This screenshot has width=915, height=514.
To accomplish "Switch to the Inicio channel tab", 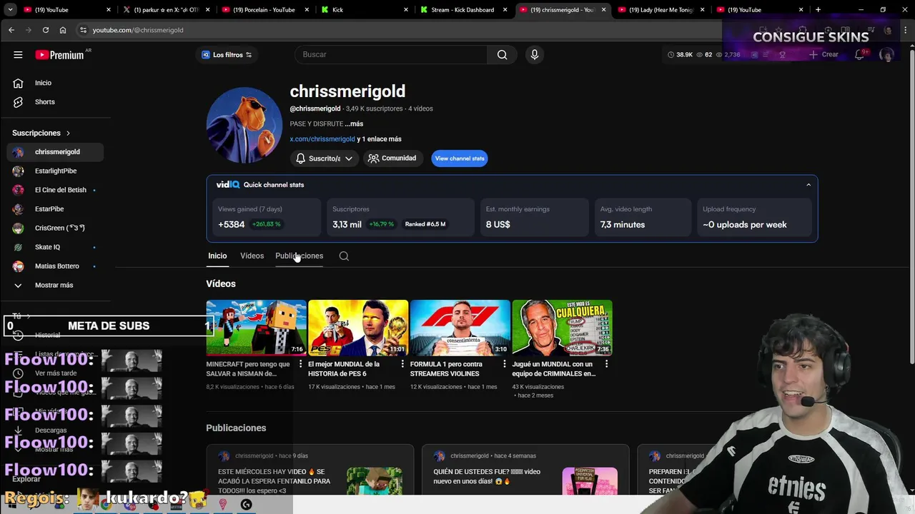I will pyautogui.click(x=217, y=256).
